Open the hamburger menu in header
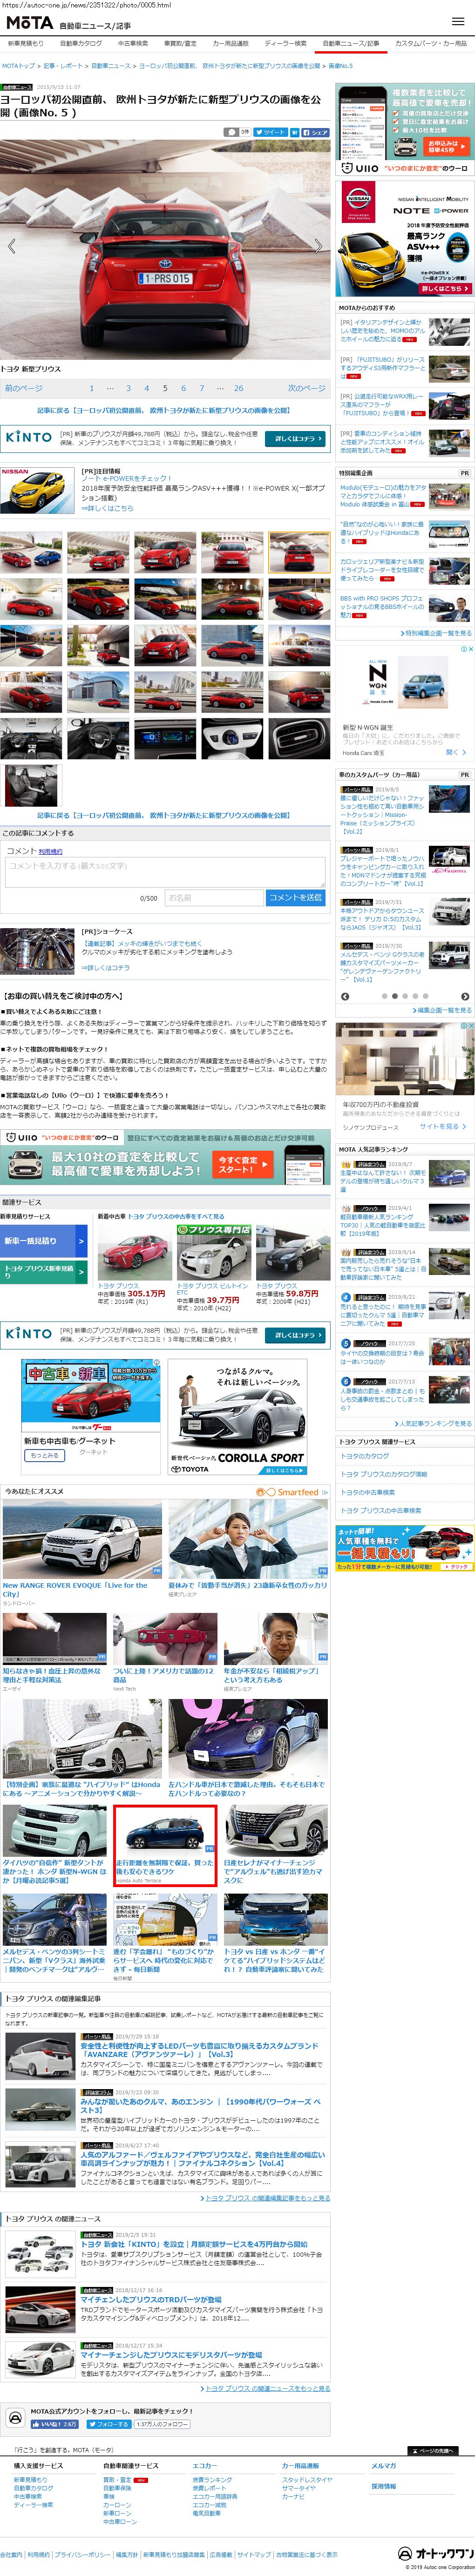Screen dimensions: 475x2576 pos(458,23)
